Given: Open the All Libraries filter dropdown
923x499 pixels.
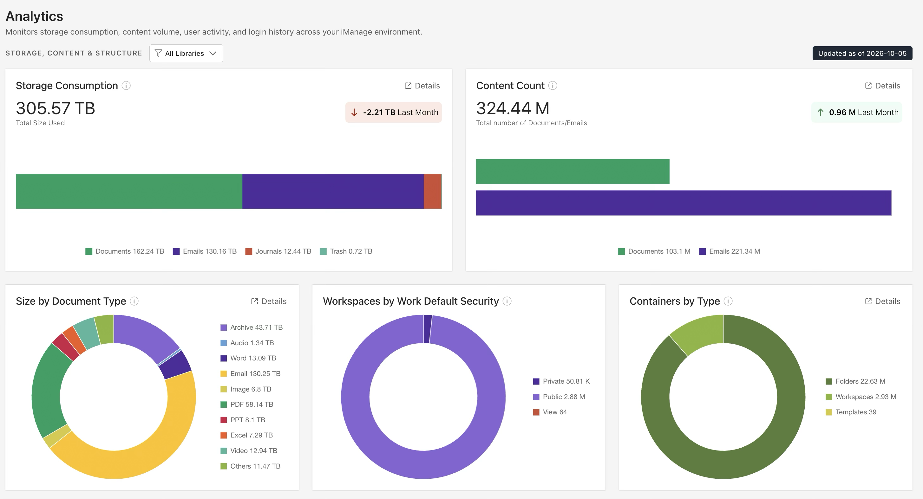Looking at the screenshot, I should pyautogui.click(x=186, y=53).
